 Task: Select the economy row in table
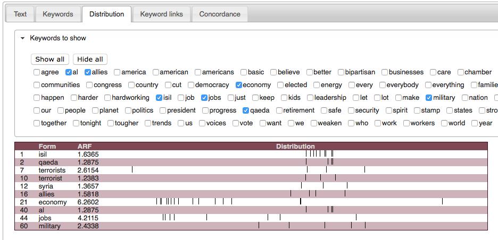(52, 202)
